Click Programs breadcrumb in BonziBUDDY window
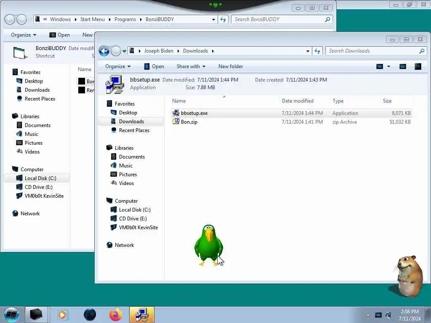Screen dimensions: 431x323 125,19
